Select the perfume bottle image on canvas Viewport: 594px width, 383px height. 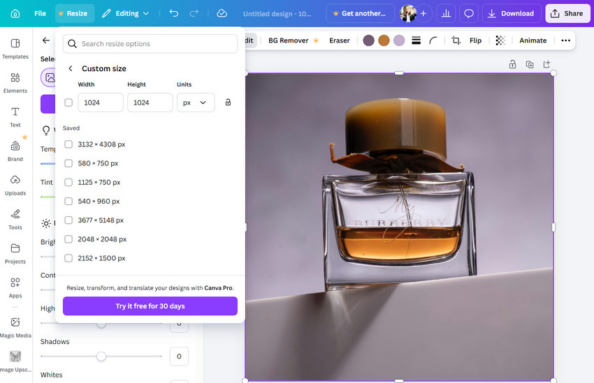tap(399, 227)
